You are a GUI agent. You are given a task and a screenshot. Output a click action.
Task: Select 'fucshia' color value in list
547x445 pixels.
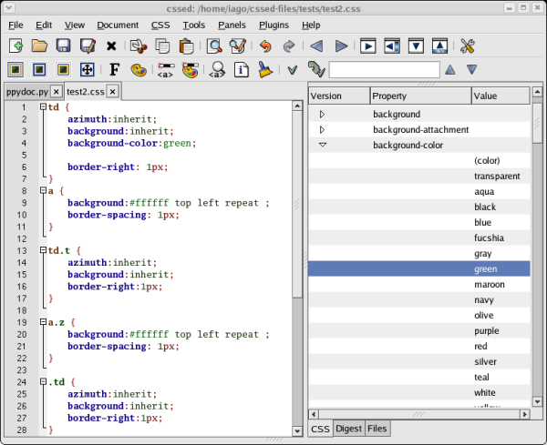coord(489,238)
